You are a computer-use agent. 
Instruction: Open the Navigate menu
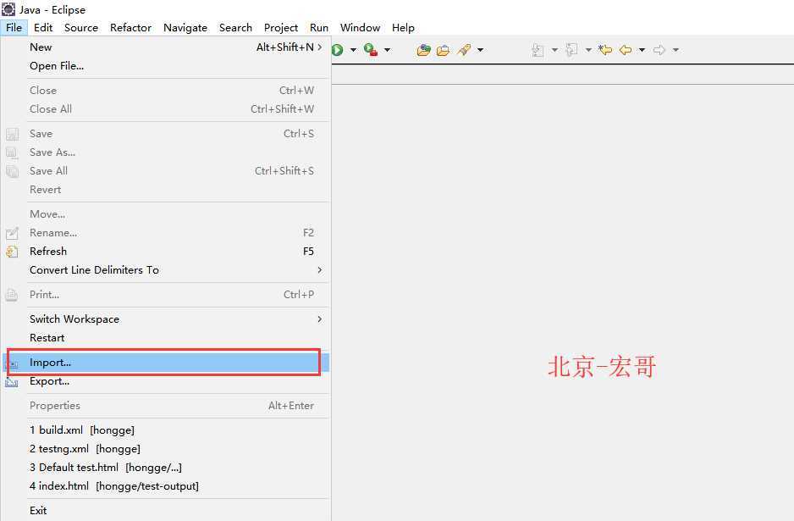pyautogui.click(x=185, y=27)
